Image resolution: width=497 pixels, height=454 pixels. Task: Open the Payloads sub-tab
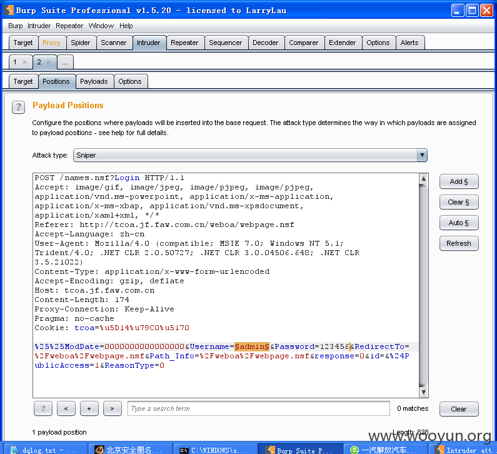click(x=94, y=81)
